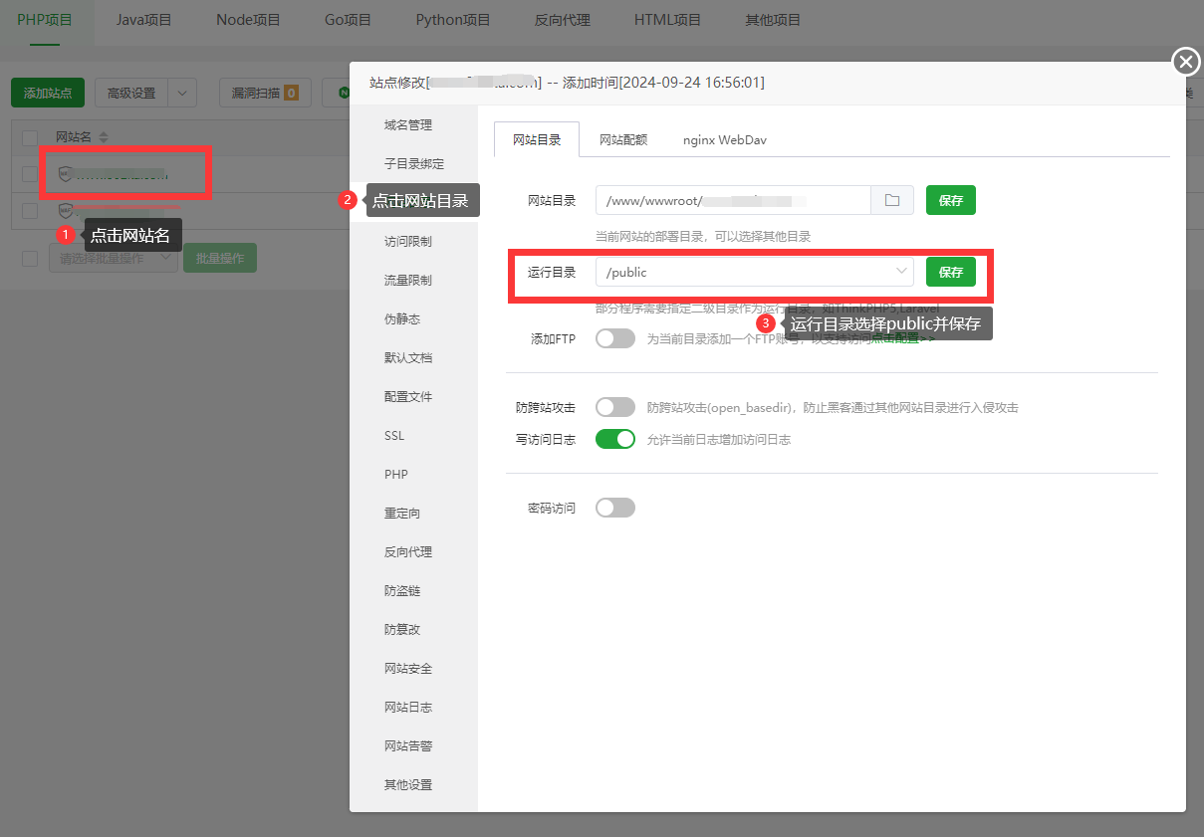This screenshot has height=837, width=1204.
Task: Open the 运行目录 dropdown showing /public
Action: coord(754,272)
